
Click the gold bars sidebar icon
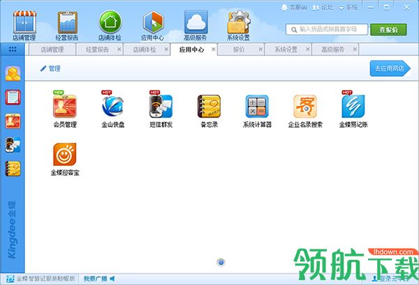pyautogui.click(x=13, y=73)
